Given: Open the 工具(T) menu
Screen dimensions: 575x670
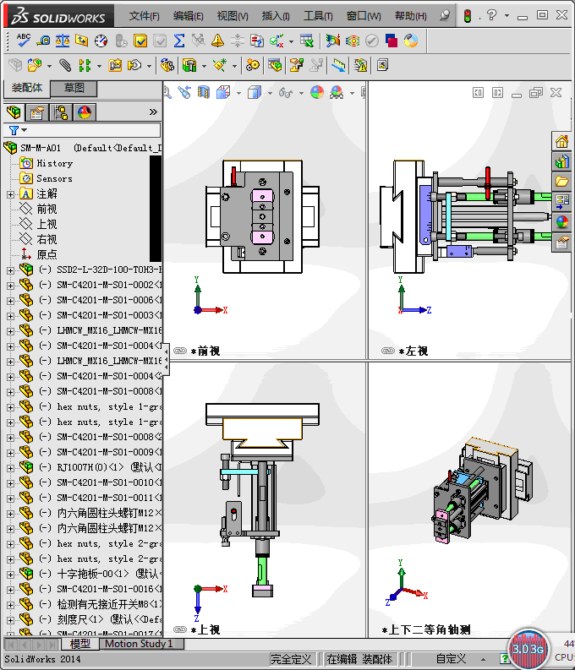Looking at the screenshot, I should [x=318, y=16].
